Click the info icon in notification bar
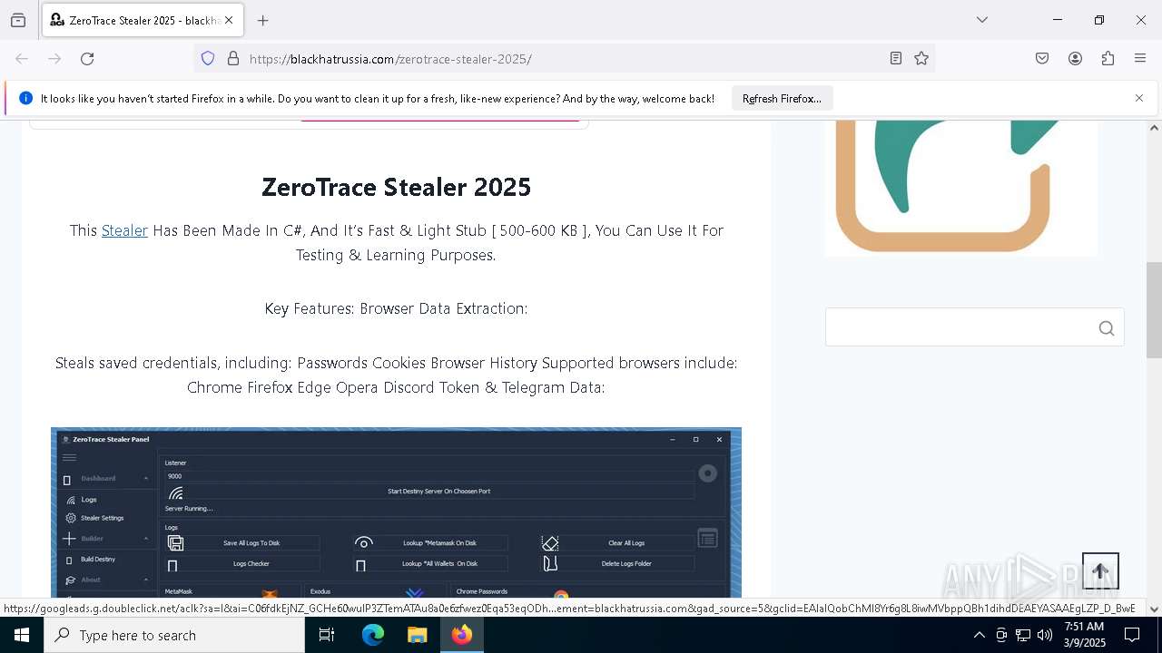 coord(26,98)
